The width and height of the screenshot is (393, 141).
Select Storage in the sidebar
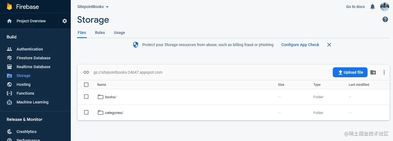(23, 76)
